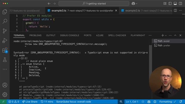Show errors and warnings count
Viewport: 185px width, 104px height.
[x=14, y=102]
